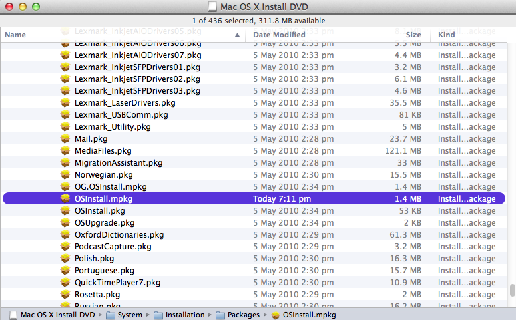The image size is (516, 320).
Task: Select the file name Mail.pkg
Action: [91, 139]
